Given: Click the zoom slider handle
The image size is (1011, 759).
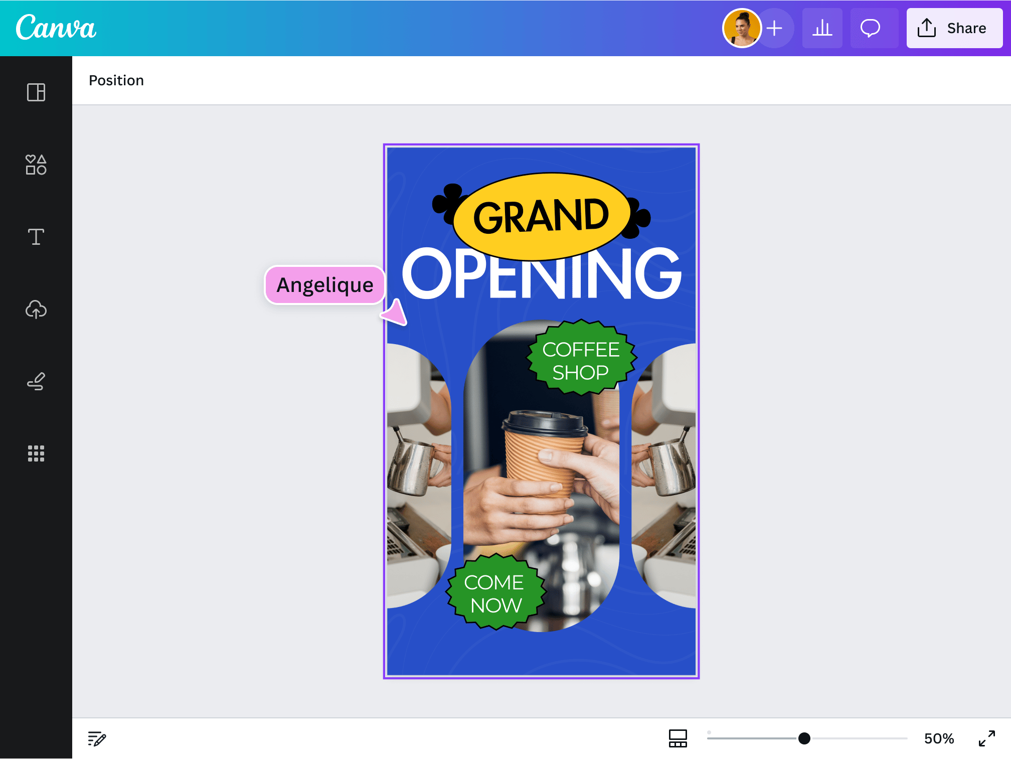Looking at the screenshot, I should point(804,738).
